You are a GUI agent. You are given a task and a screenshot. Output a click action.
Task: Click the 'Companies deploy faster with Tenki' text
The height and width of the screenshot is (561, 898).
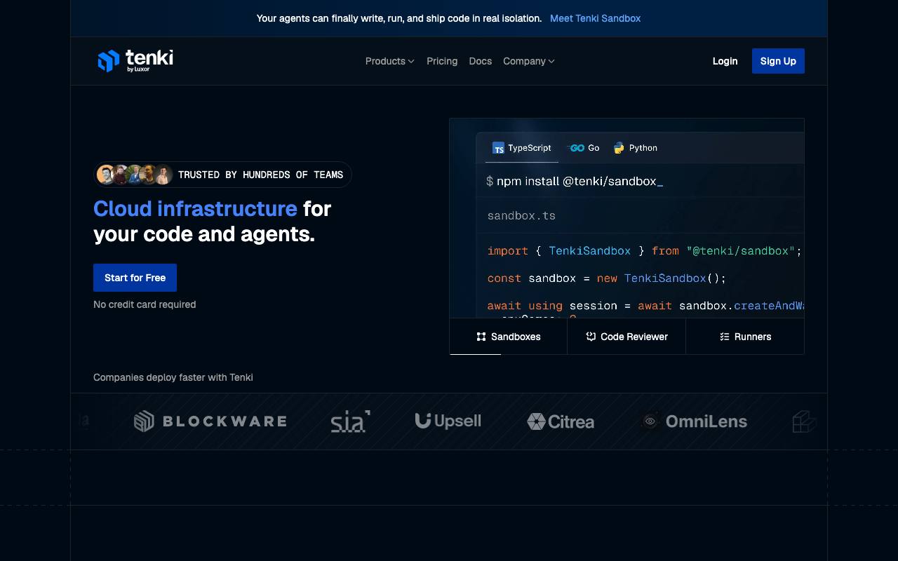click(173, 377)
